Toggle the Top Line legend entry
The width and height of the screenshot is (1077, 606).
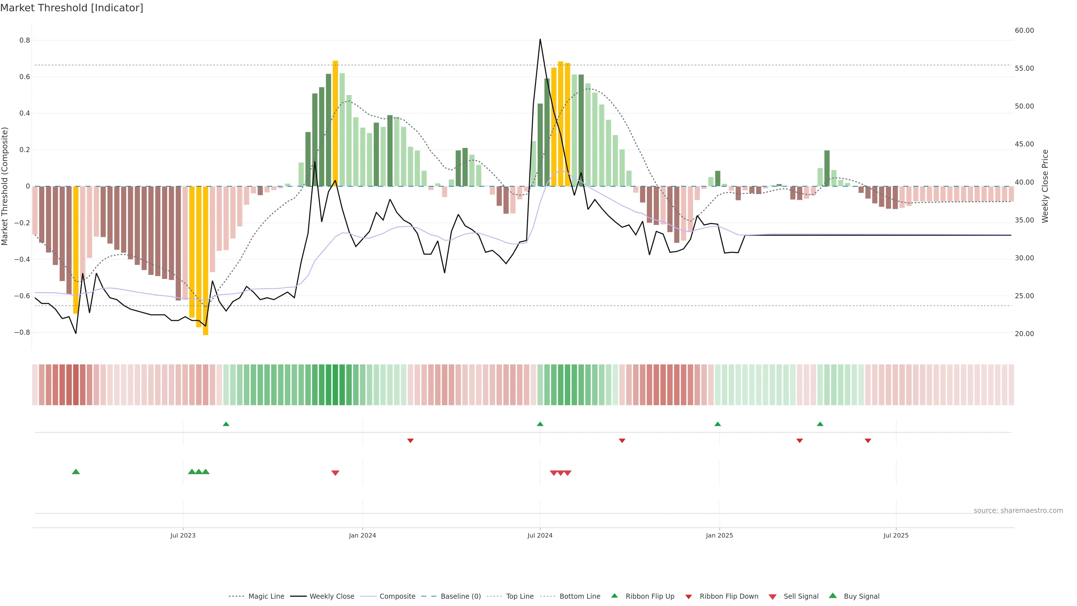(x=520, y=596)
